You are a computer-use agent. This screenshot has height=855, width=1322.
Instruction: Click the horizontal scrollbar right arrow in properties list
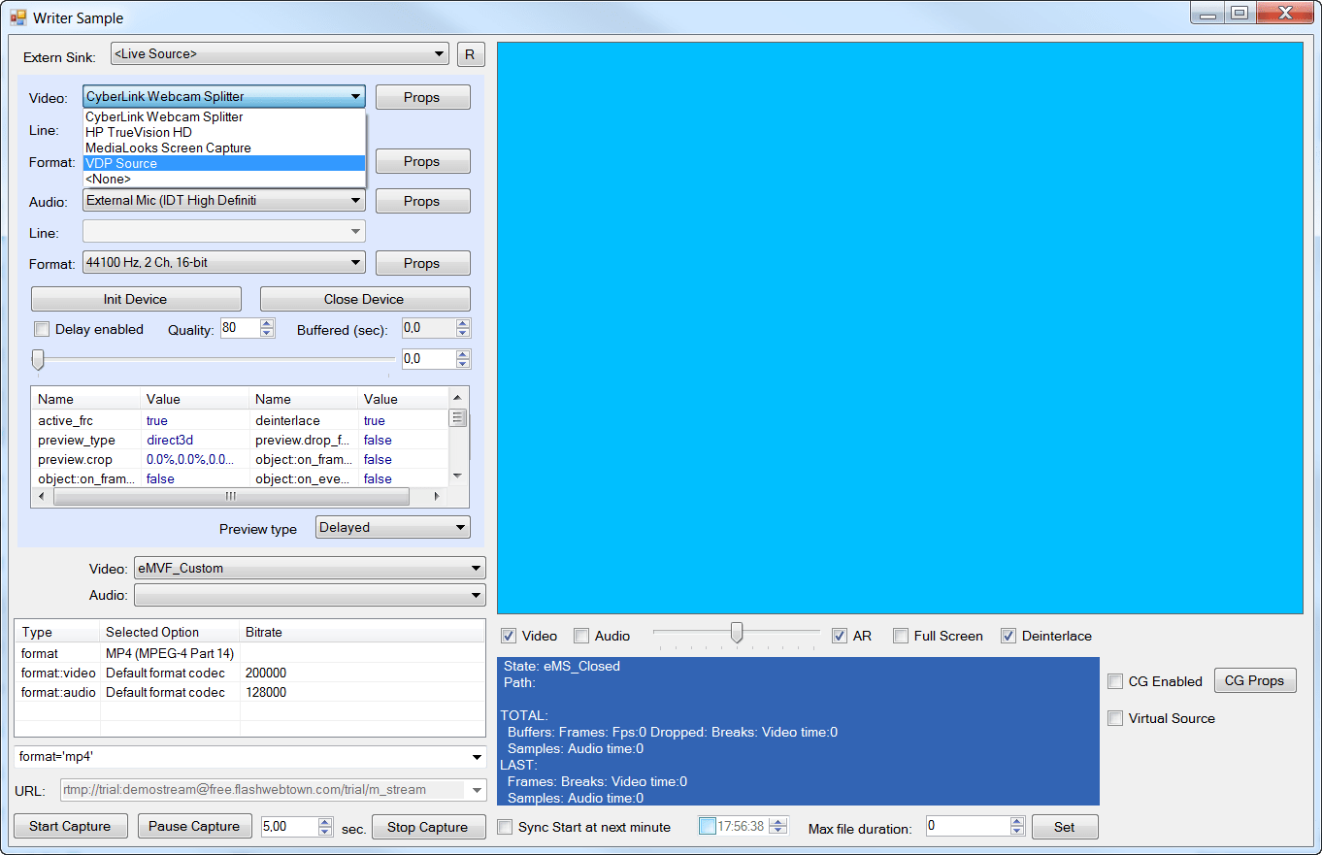(437, 496)
